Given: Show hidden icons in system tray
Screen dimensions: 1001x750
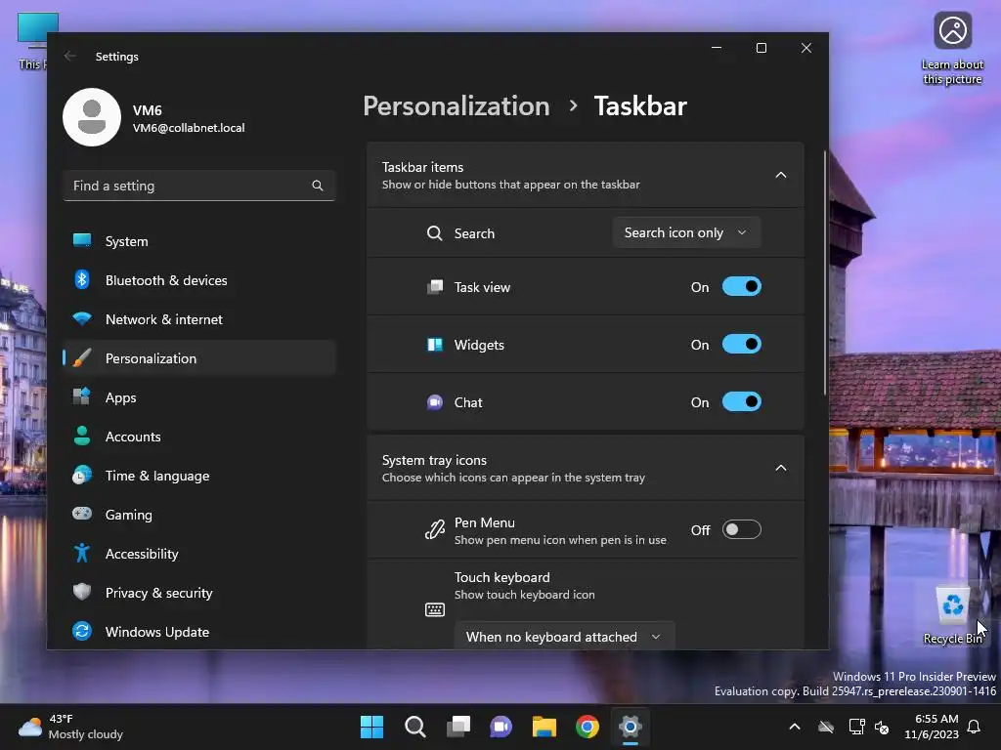Looking at the screenshot, I should 795,727.
